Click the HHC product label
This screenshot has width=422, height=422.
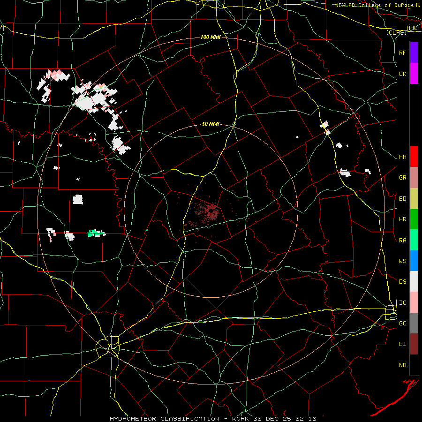[x=412, y=28]
